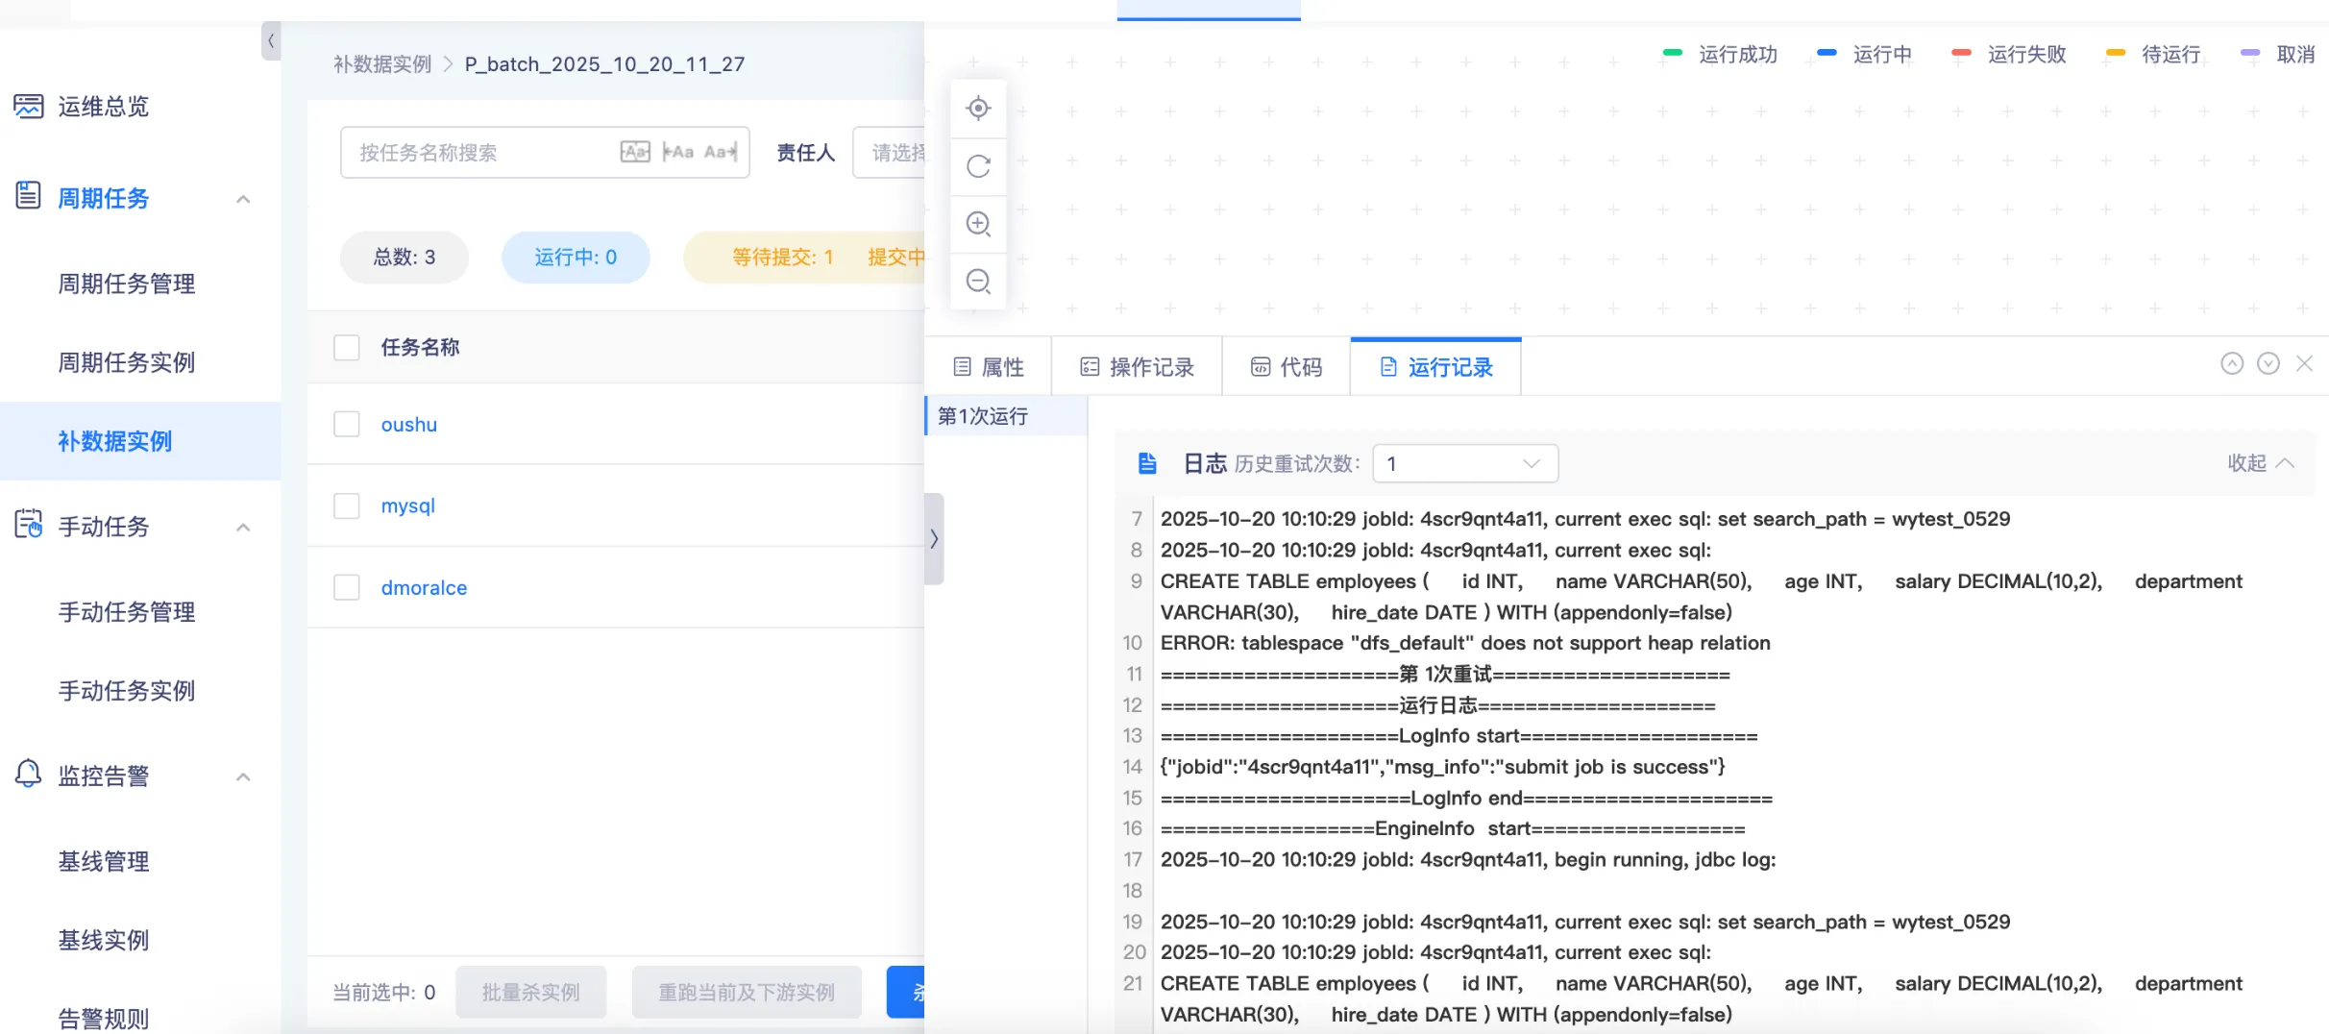The image size is (2329, 1034).
Task: Click the locate/center canvas icon
Action: [978, 109]
